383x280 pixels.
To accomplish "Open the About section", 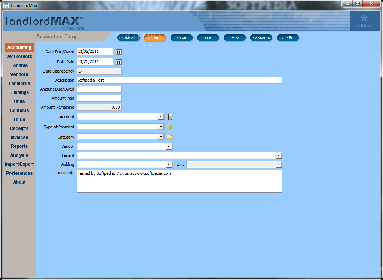I will 19,182.
